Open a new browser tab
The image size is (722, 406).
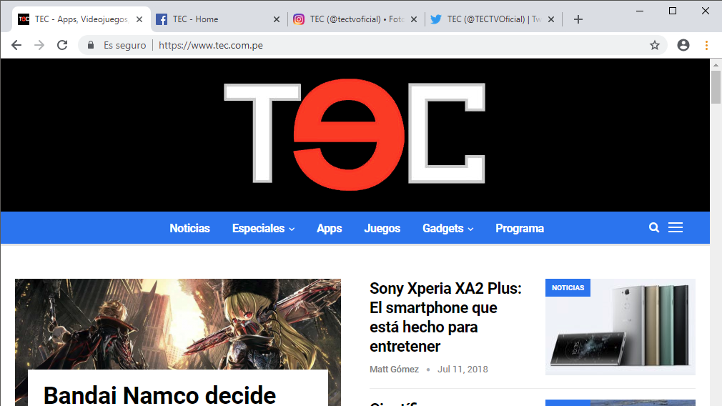pos(578,19)
